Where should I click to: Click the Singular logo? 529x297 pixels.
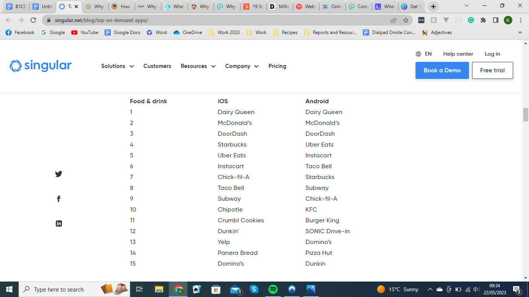pyautogui.click(x=41, y=66)
